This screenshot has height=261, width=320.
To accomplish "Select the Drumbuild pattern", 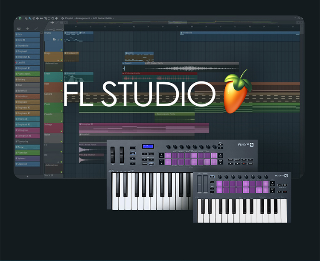I will tap(27, 46).
